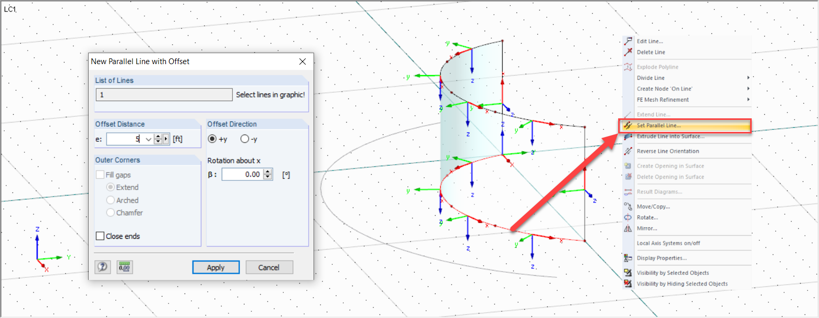
Task: Click the Delete Line red X icon
Action: pyautogui.click(x=628, y=52)
